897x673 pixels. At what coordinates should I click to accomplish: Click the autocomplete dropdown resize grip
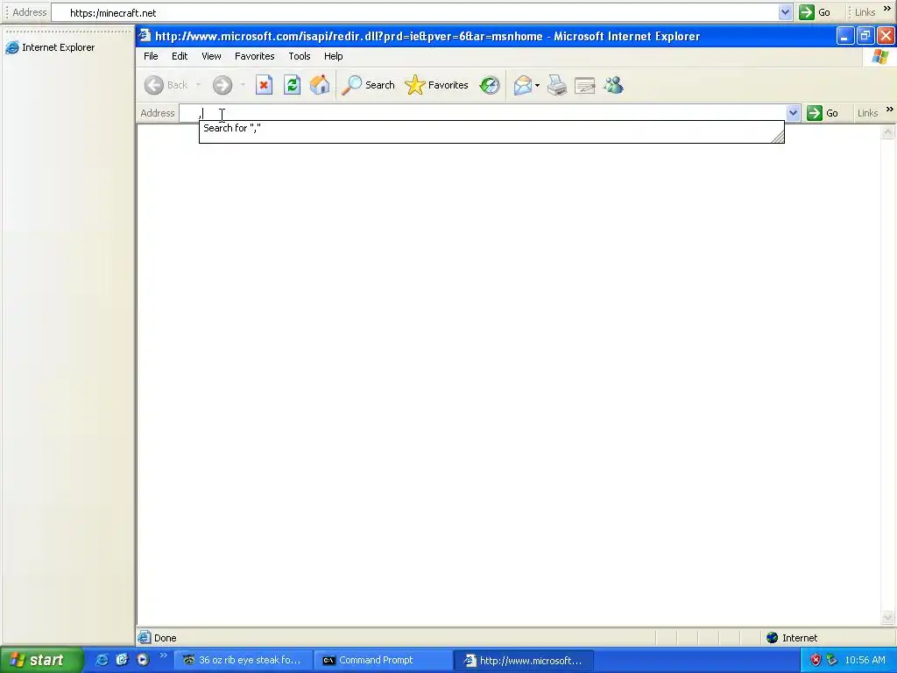(778, 137)
